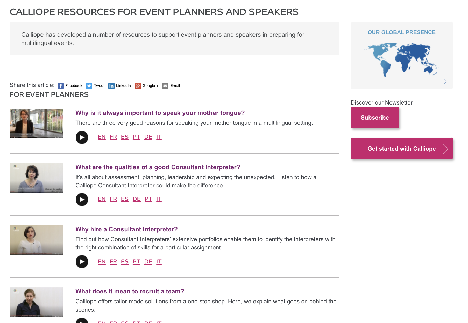Click the Twitter Tweet icon
468x323 pixels.
pyautogui.click(x=89, y=86)
